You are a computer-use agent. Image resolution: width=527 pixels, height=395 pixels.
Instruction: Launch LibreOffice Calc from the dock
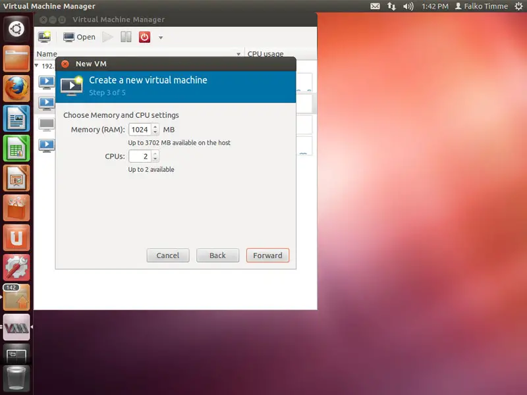[16, 148]
